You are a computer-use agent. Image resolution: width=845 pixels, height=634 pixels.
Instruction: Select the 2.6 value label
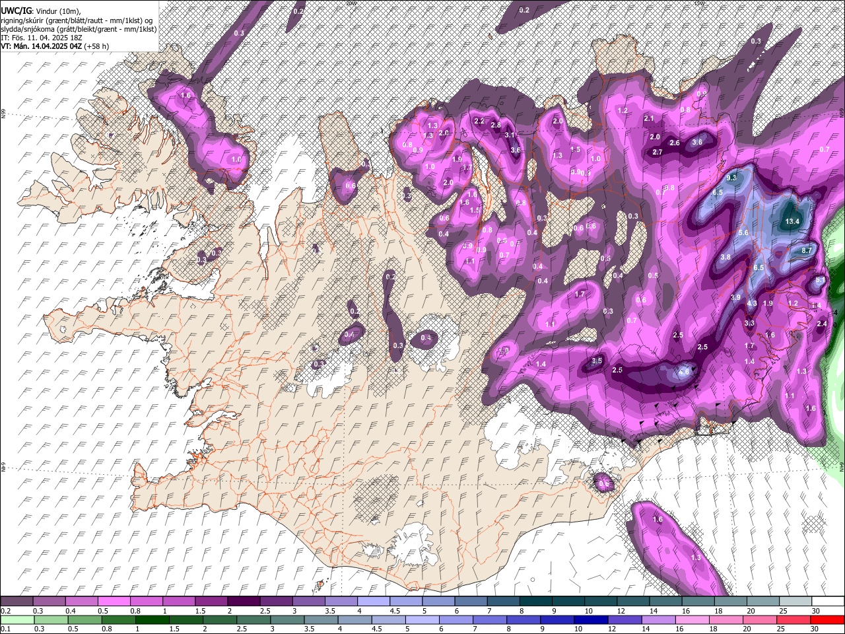coord(675,143)
